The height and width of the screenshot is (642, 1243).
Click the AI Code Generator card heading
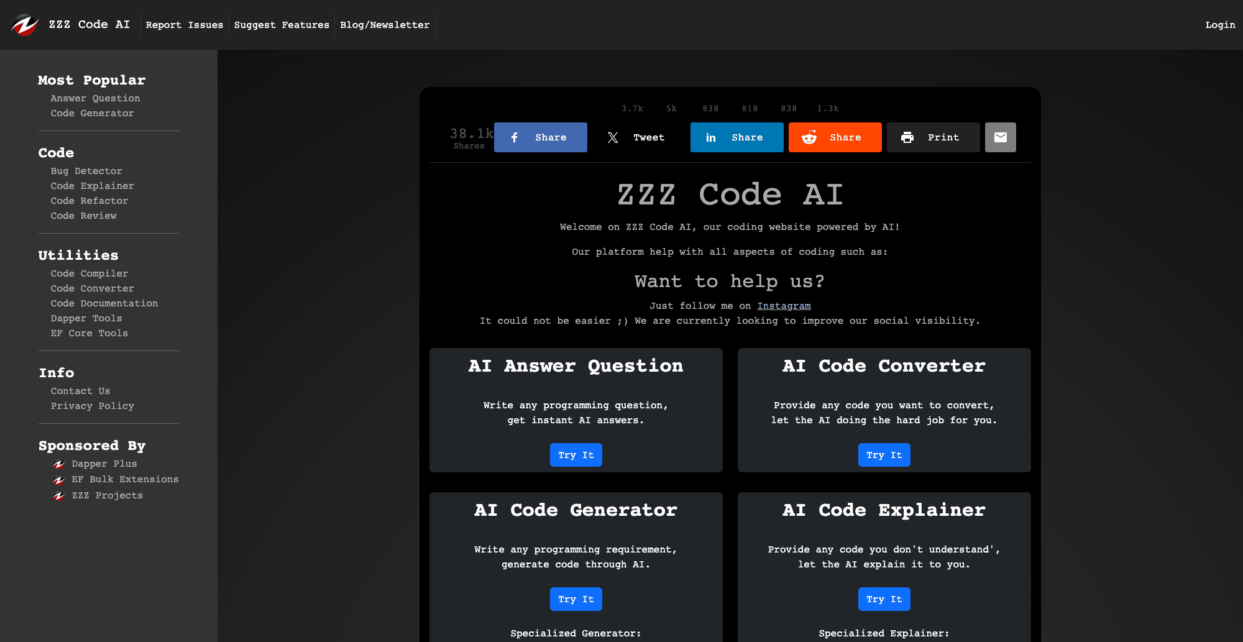[576, 510]
